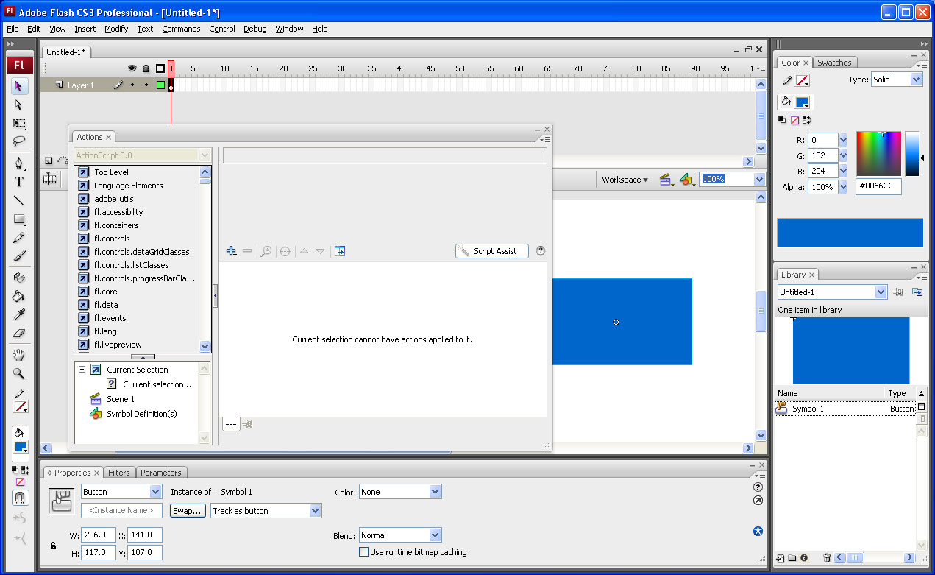
Task: Select the Ink Bottle tool
Action: (x=19, y=278)
